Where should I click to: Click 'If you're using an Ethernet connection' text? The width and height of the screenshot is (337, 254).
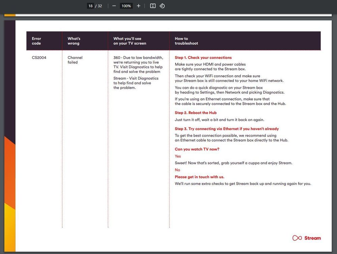(230, 101)
